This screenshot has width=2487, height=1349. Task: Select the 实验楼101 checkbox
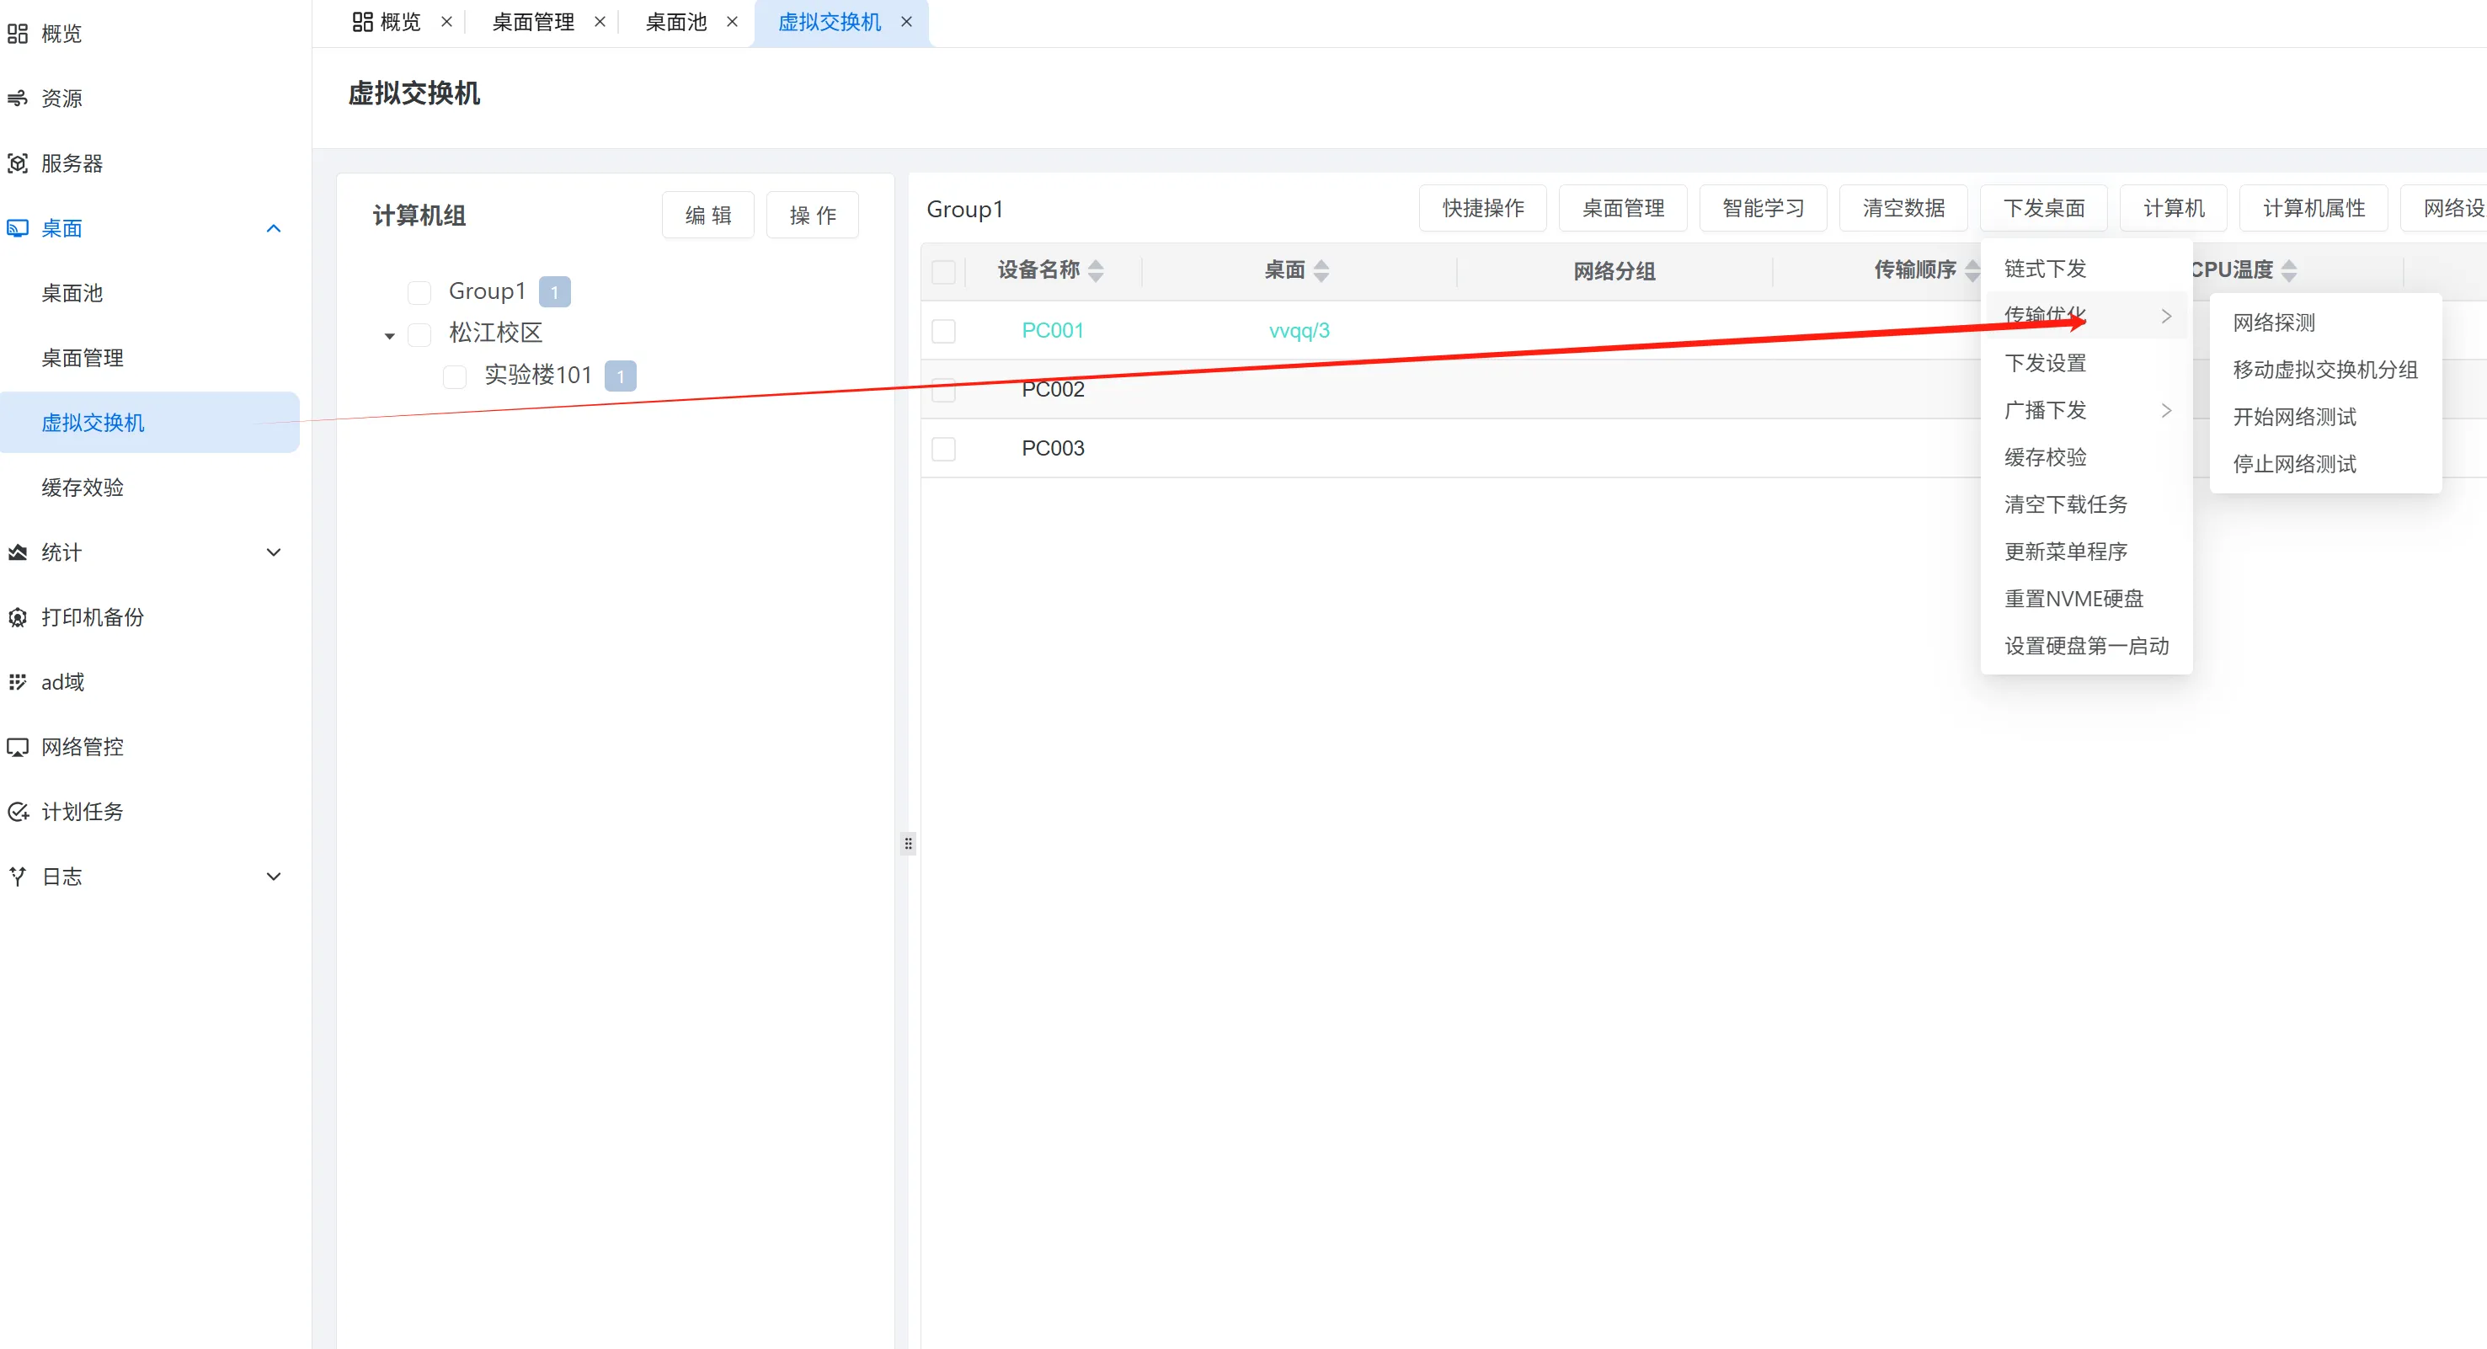(455, 376)
